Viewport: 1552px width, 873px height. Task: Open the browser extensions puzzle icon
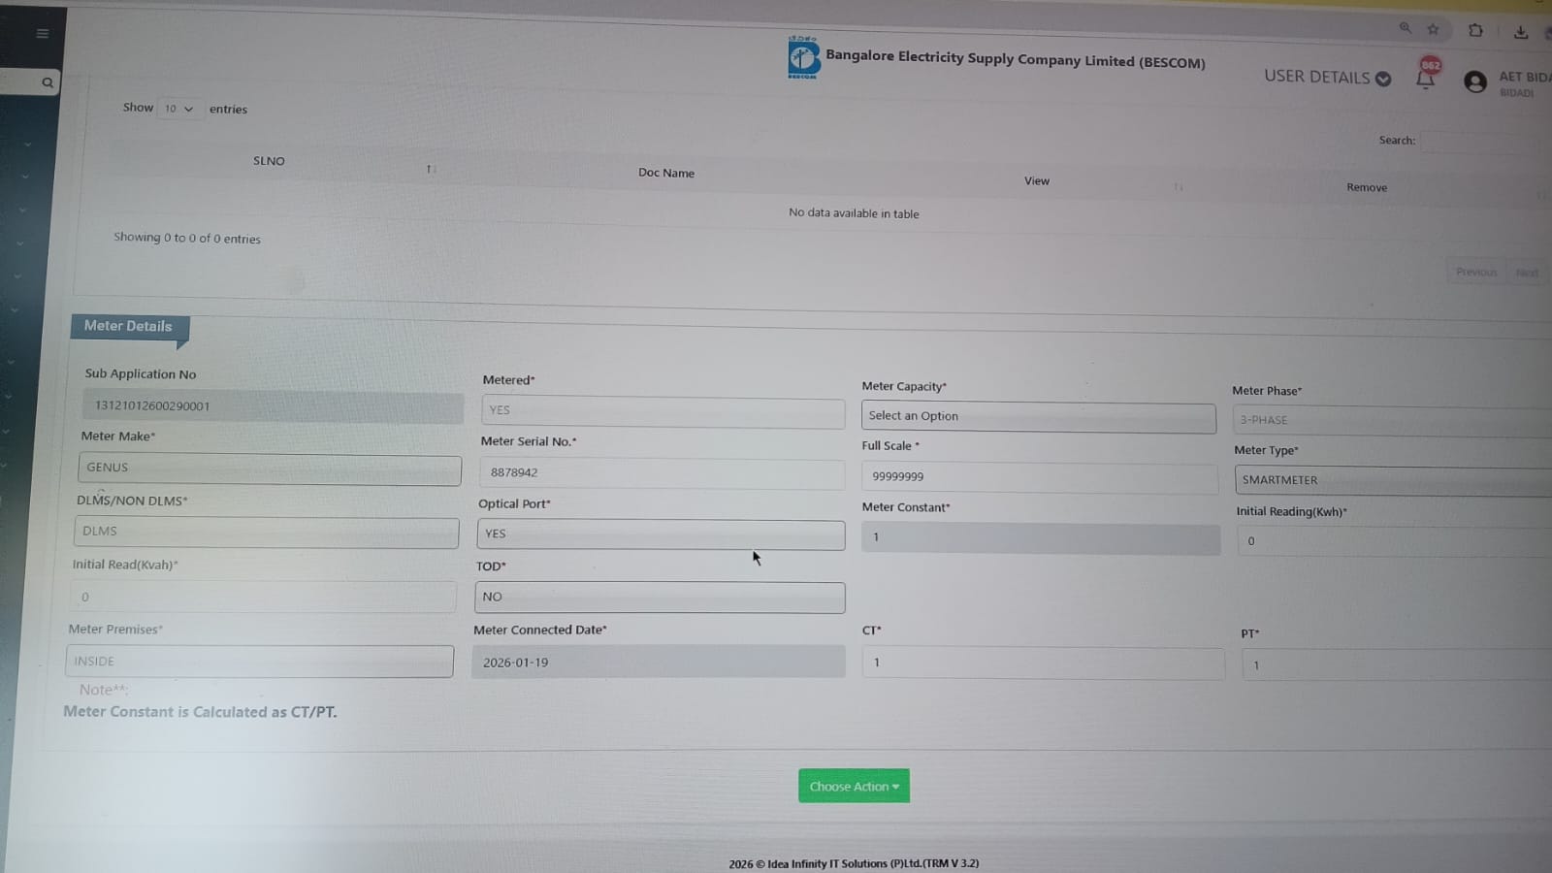tap(1475, 30)
